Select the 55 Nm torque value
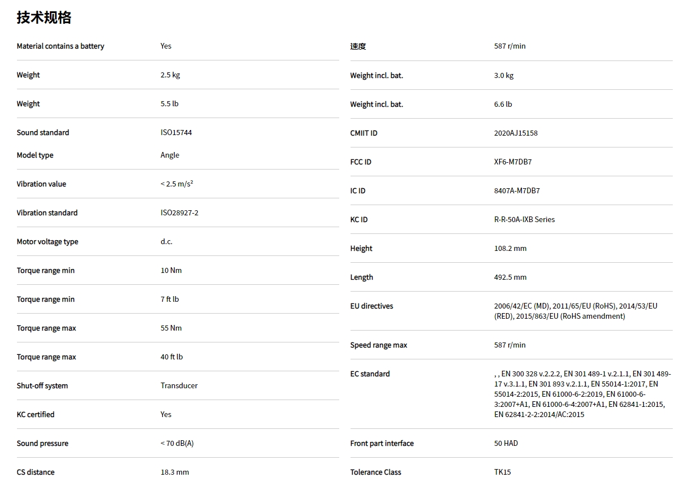 pyautogui.click(x=171, y=328)
